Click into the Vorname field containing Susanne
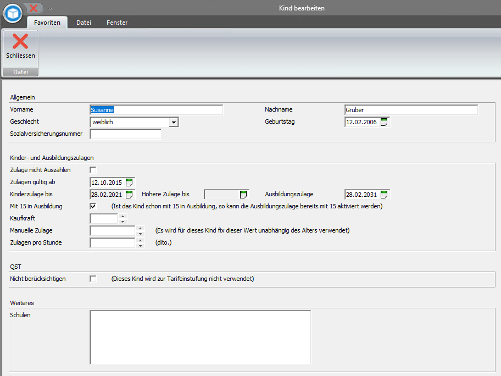This screenshot has width=501, height=376. point(156,110)
